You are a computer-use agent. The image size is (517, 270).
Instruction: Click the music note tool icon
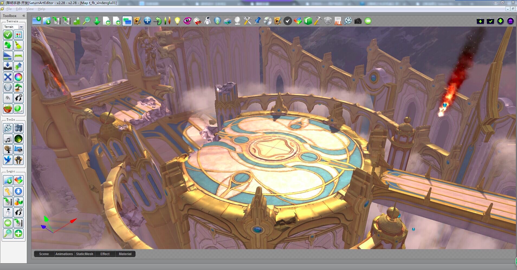point(8,139)
